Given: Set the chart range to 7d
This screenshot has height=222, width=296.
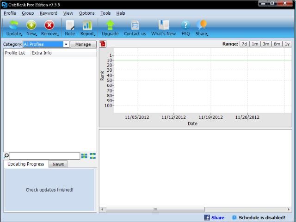Looking at the screenshot, I should pyautogui.click(x=244, y=44).
